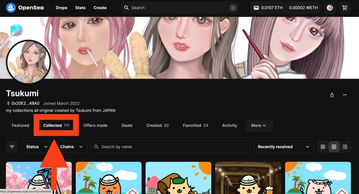Screen dimensions: 359x194
Task: Open the cat with green beret NFT
Action: pyautogui.click(x=178, y=178)
